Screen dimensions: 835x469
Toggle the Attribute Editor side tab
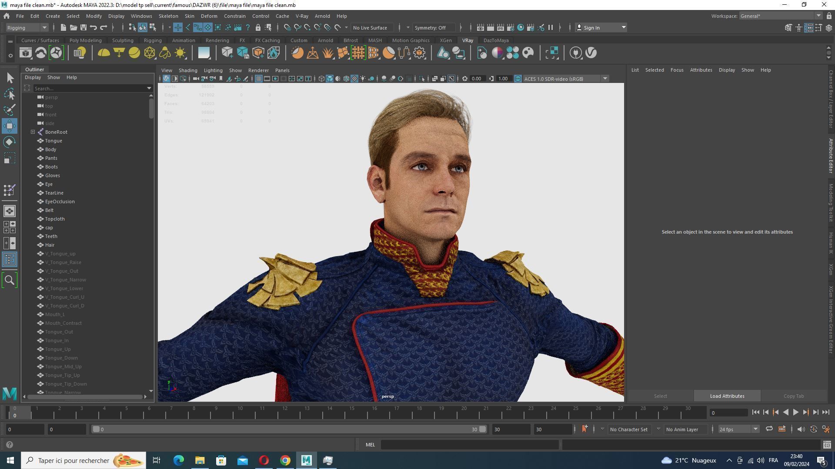click(830, 155)
